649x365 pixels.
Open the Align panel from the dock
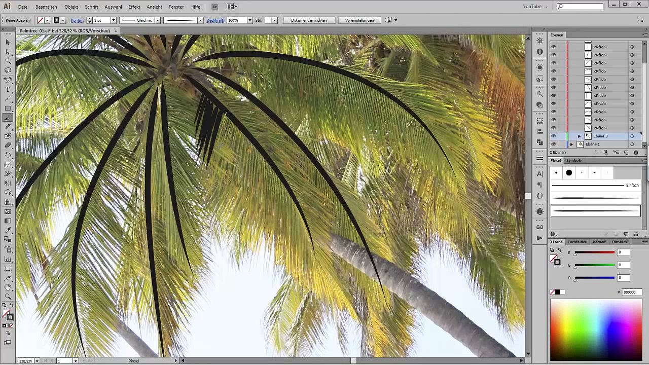pos(539,131)
